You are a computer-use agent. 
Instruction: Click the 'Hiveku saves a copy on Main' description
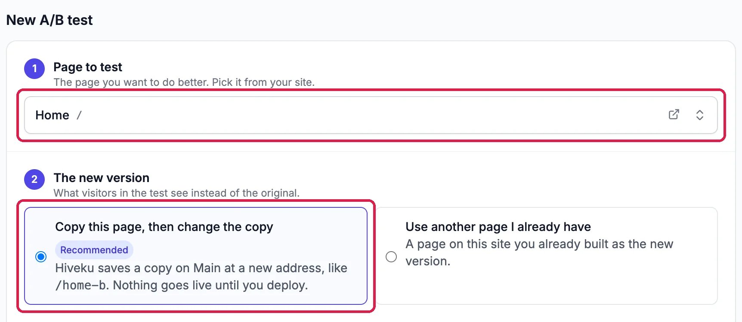pos(201,276)
